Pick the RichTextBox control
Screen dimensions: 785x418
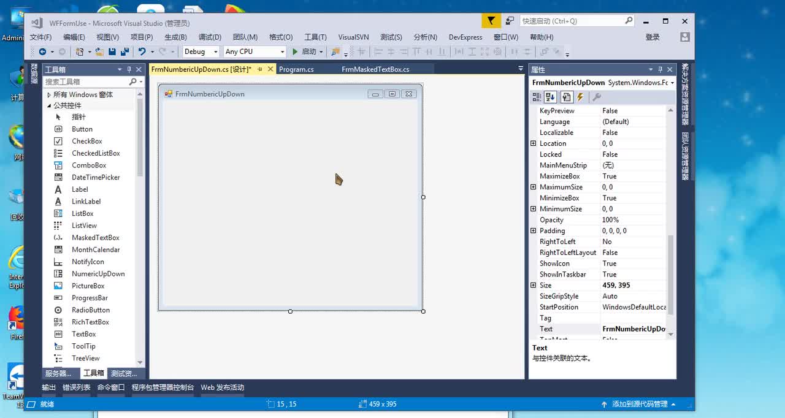pyautogui.click(x=90, y=322)
